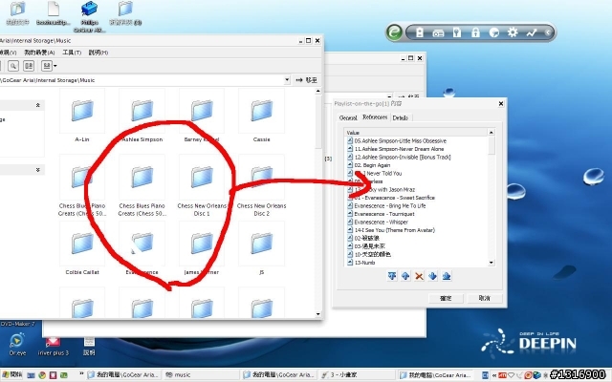Click the 取消 button in playlist dialog

[x=485, y=298]
